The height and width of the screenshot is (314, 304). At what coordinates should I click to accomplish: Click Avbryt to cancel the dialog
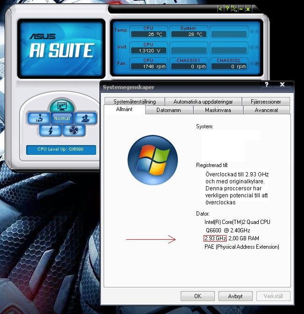tap(235, 296)
